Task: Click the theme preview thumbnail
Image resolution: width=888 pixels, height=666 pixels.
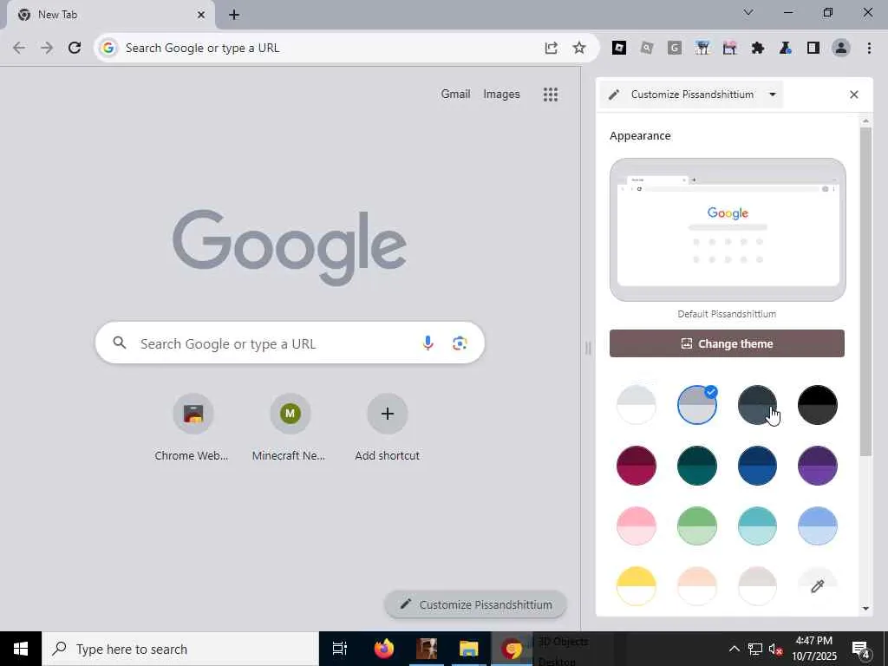Action: click(x=728, y=229)
